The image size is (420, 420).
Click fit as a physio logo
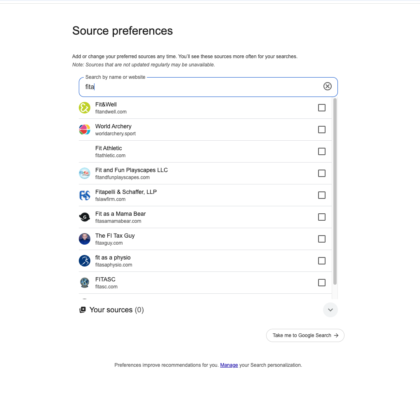(x=85, y=261)
